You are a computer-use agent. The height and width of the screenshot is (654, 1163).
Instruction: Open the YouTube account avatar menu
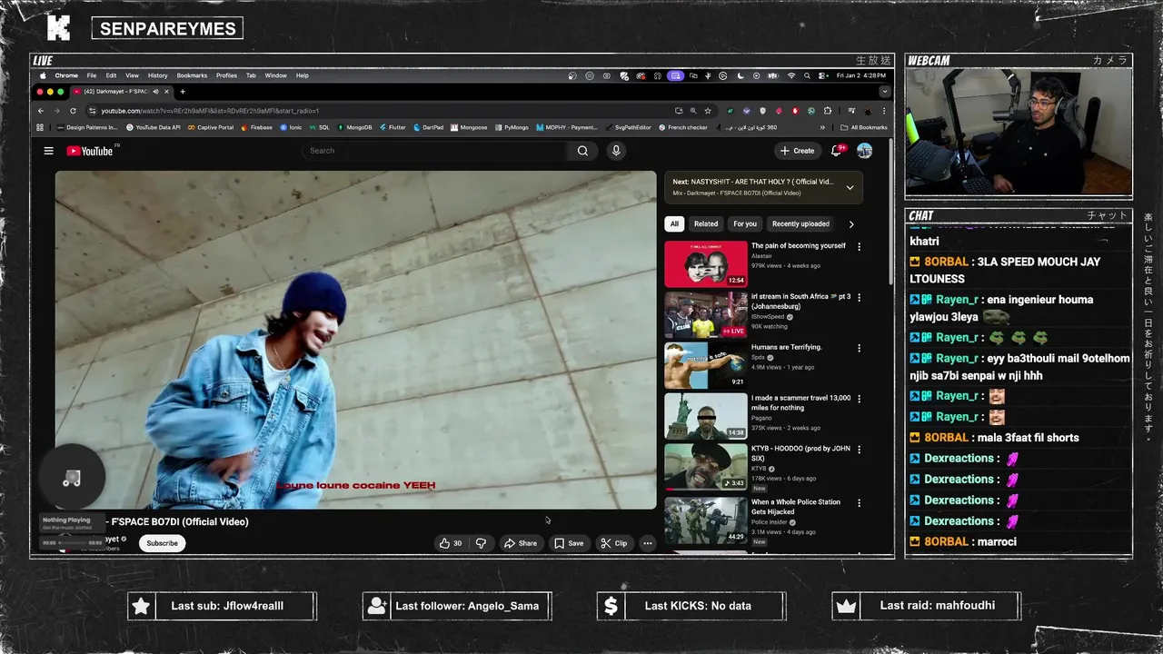tap(864, 151)
